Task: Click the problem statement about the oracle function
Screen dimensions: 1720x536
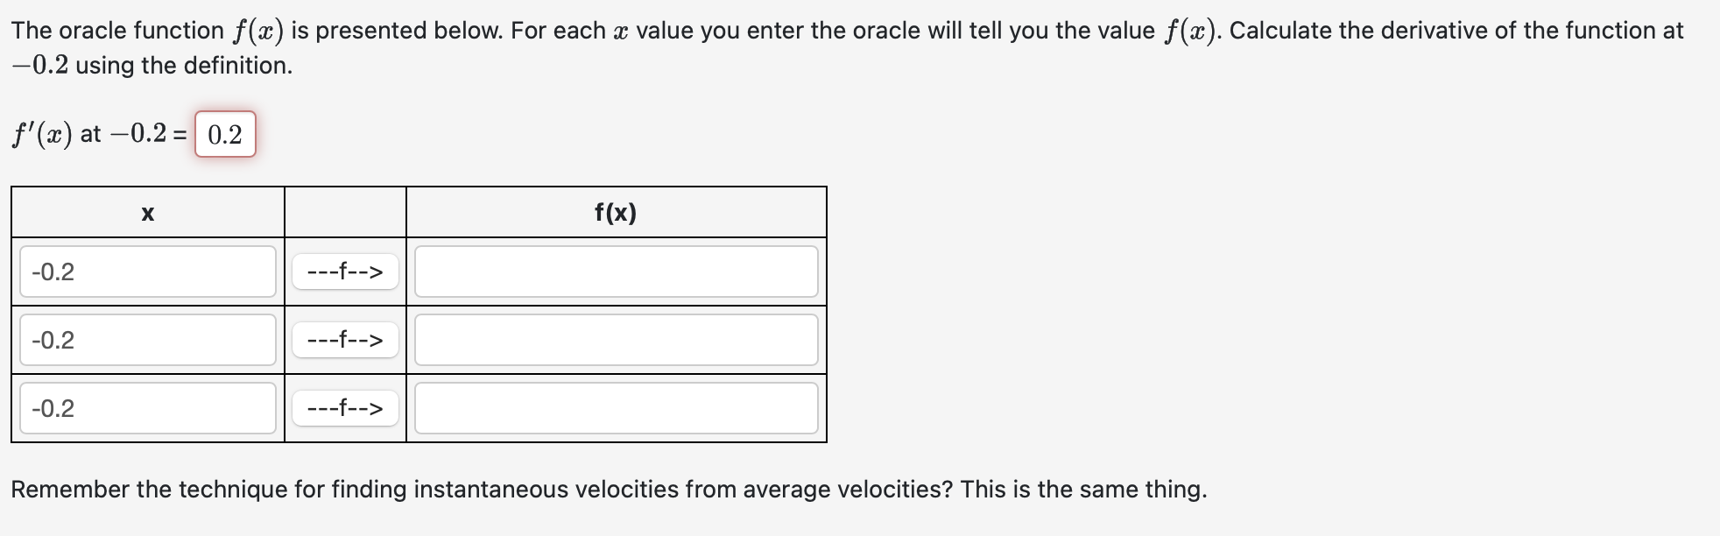Action: (x=613, y=29)
